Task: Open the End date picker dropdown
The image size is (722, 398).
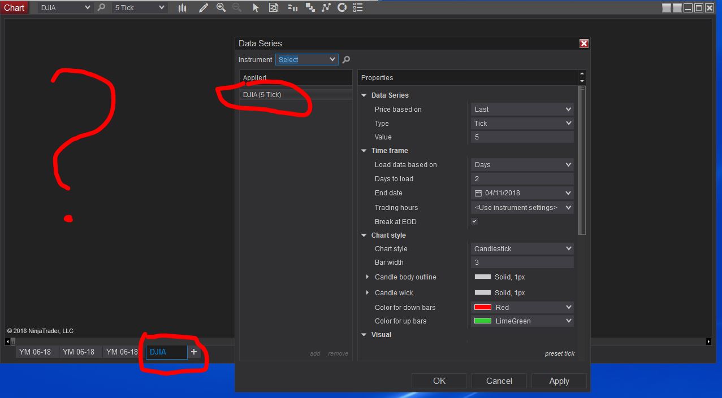Action: pos(522,193)
